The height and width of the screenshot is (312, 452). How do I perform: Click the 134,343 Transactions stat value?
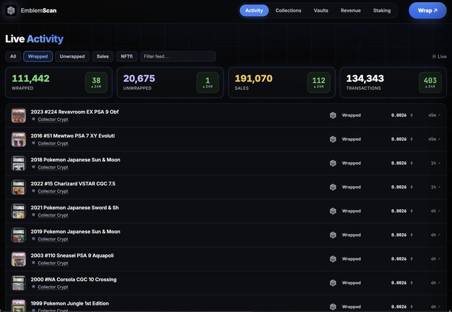pos(365,78)
